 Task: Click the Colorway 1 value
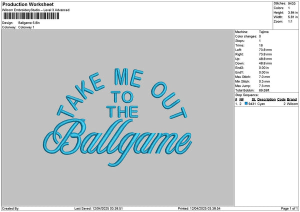26,27
